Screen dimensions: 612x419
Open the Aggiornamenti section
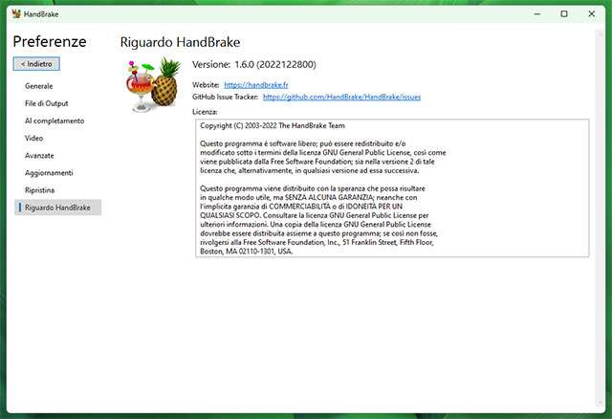[x=49, y=172]
